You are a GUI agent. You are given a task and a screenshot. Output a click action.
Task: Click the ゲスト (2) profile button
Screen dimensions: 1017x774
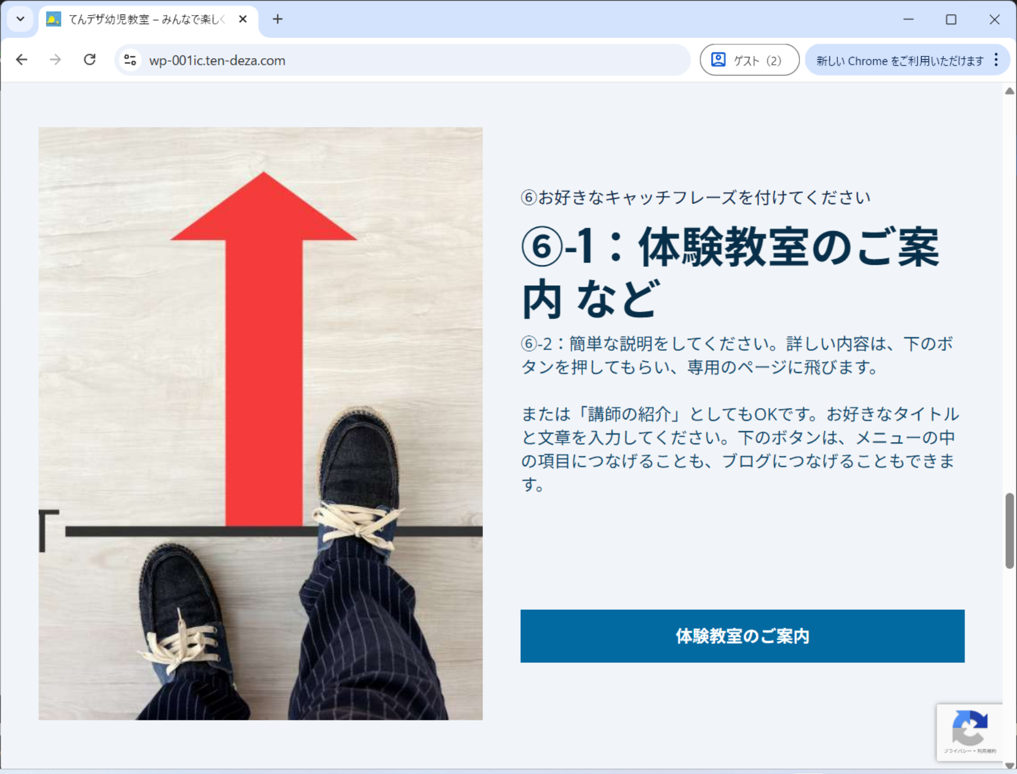tap(749, 60)
